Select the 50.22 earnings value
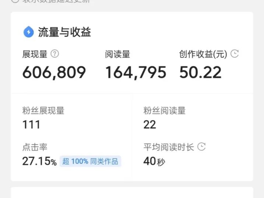 coord(200,73)
